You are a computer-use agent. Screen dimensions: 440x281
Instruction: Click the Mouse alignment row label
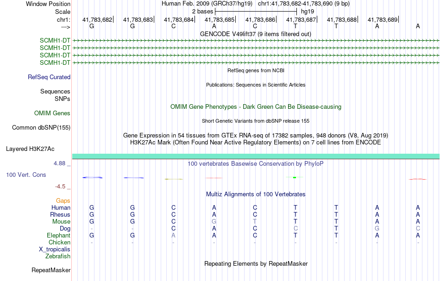pos(61,222)
